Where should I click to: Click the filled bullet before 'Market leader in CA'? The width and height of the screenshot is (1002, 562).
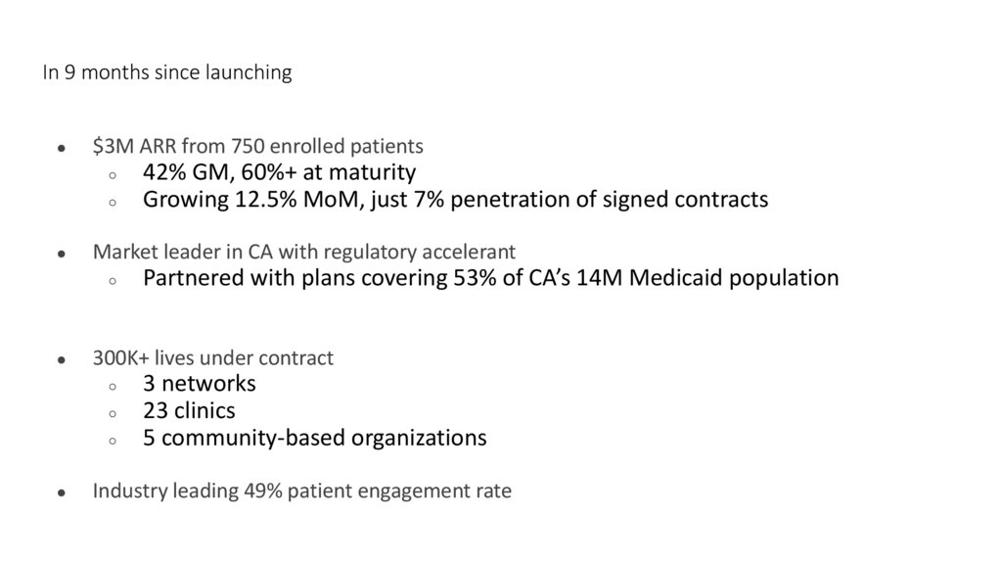(x=61, y=254)
